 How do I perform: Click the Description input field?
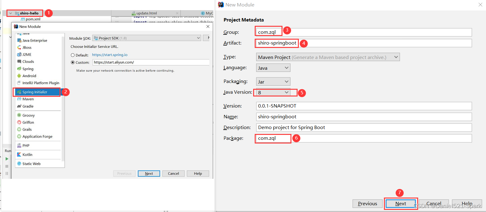click(364, 128)
